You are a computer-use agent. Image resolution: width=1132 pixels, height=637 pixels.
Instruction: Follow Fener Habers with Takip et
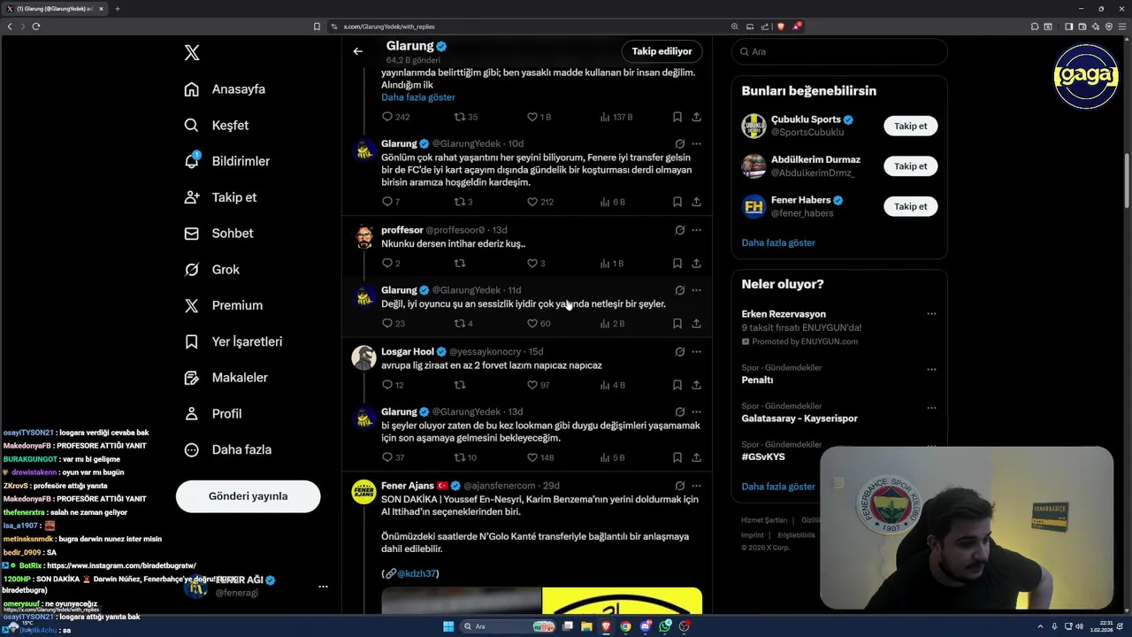pyautogui.click(x=910, y=206)
